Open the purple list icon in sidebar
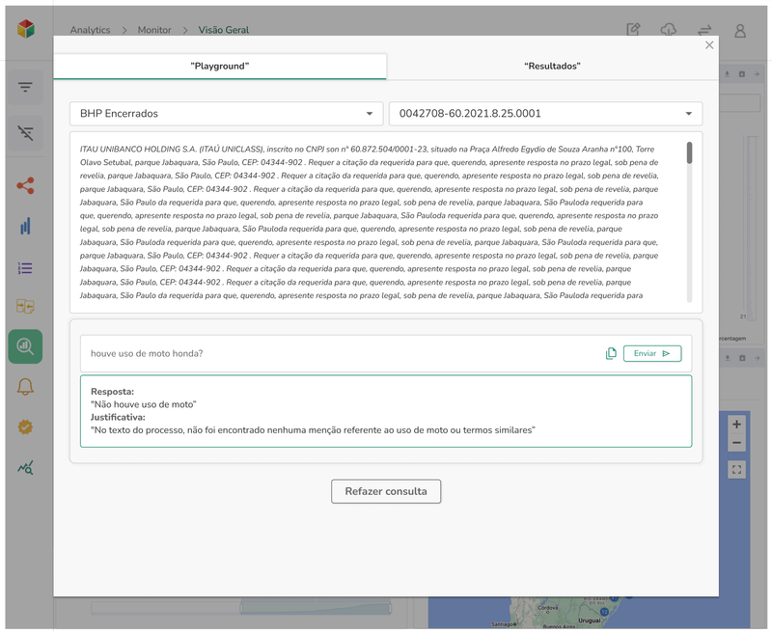The image size is (772, 633). tap(25, 267)
